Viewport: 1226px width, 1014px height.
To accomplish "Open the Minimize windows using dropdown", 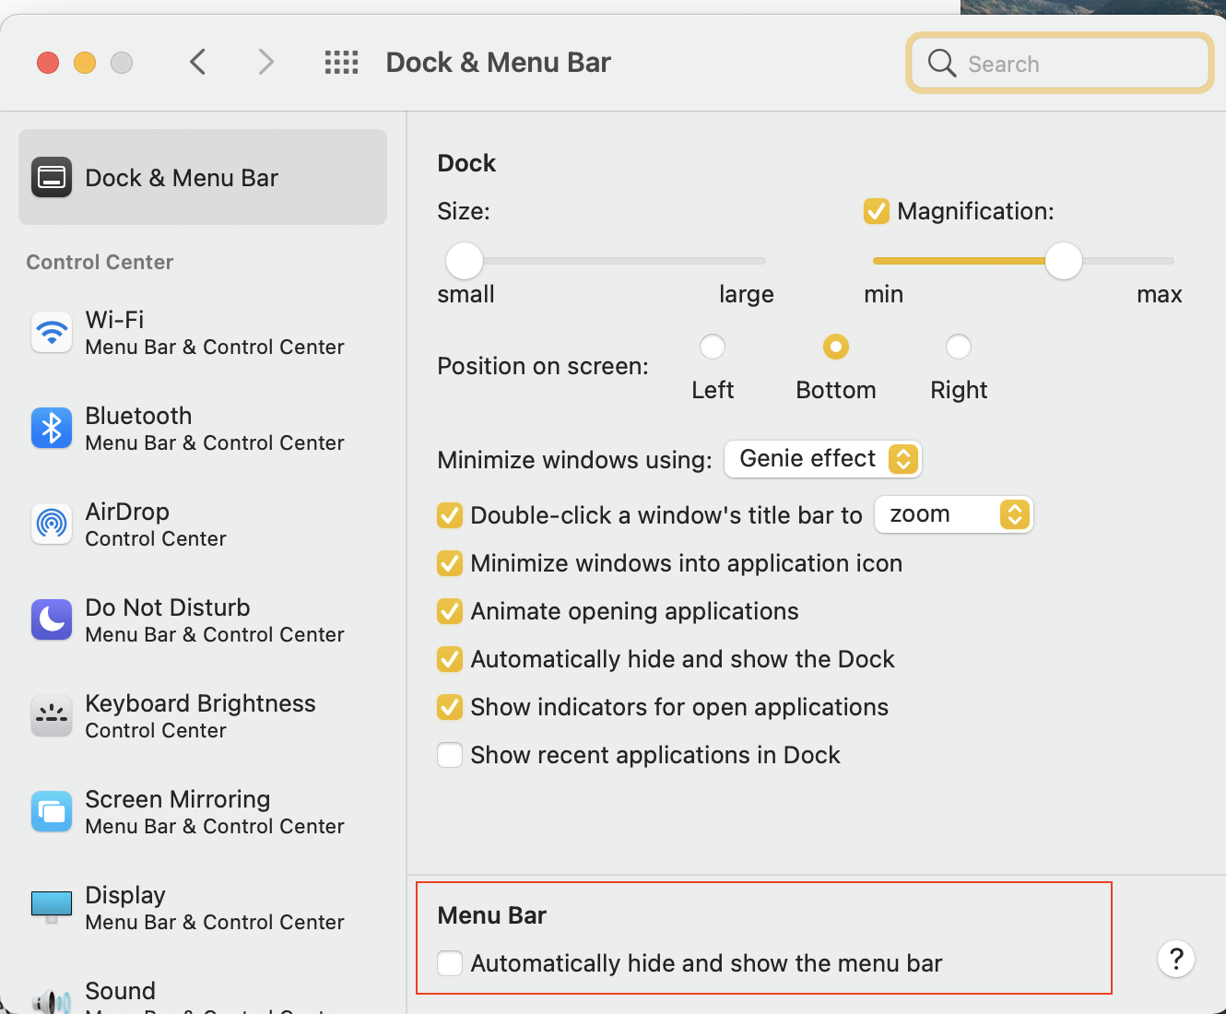I will click(822, 458).
